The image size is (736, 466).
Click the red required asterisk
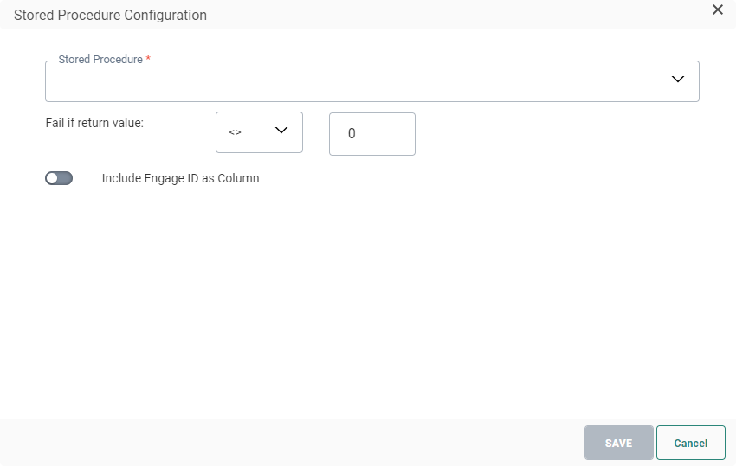click(148, 60)
